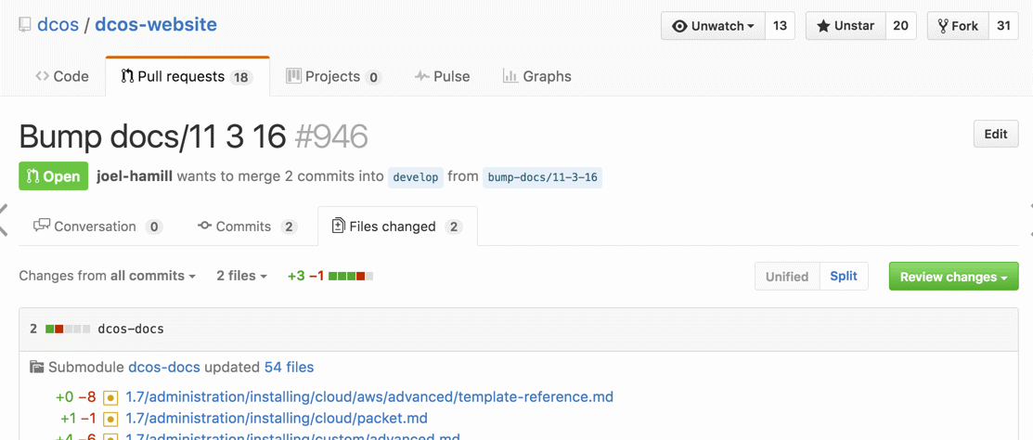Open the Review changes dropdown
The width and height of the screenshot is (1033, 440).
(954, 277)
